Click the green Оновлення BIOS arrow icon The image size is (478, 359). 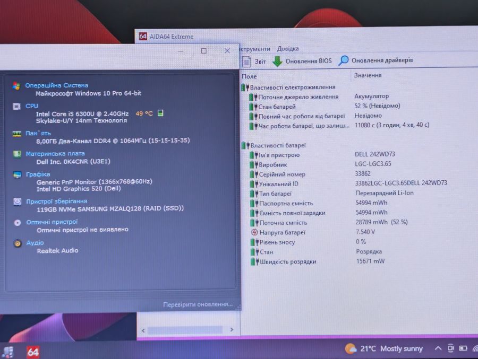click(277, 61)
